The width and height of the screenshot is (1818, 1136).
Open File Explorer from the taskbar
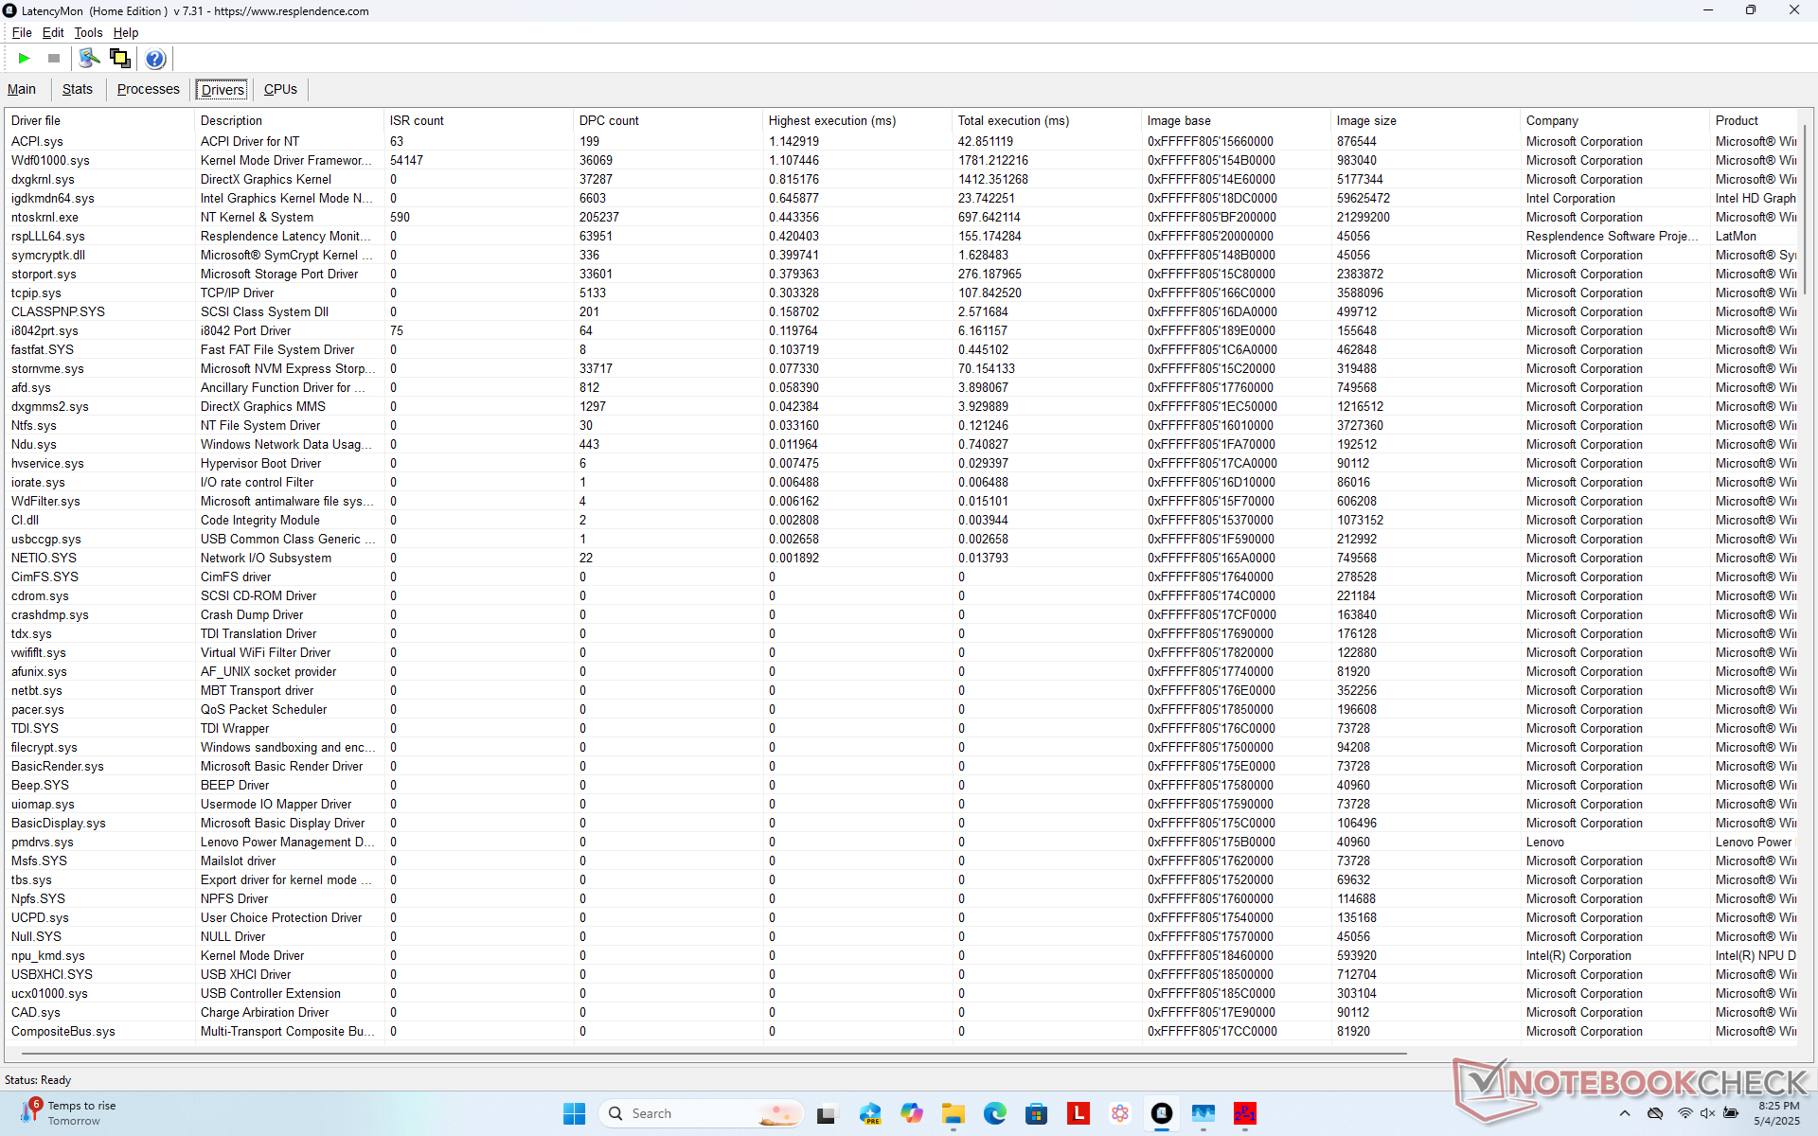pos(953,1113)
